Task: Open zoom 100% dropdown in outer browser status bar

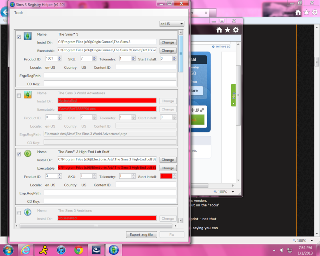Action: pos(312,241)
